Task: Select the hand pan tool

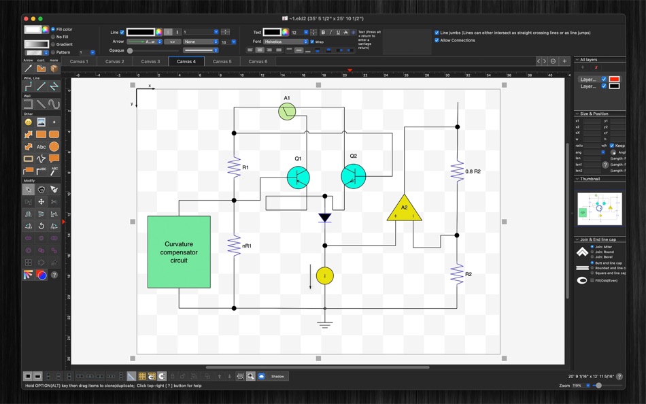Action: [41, 189]
